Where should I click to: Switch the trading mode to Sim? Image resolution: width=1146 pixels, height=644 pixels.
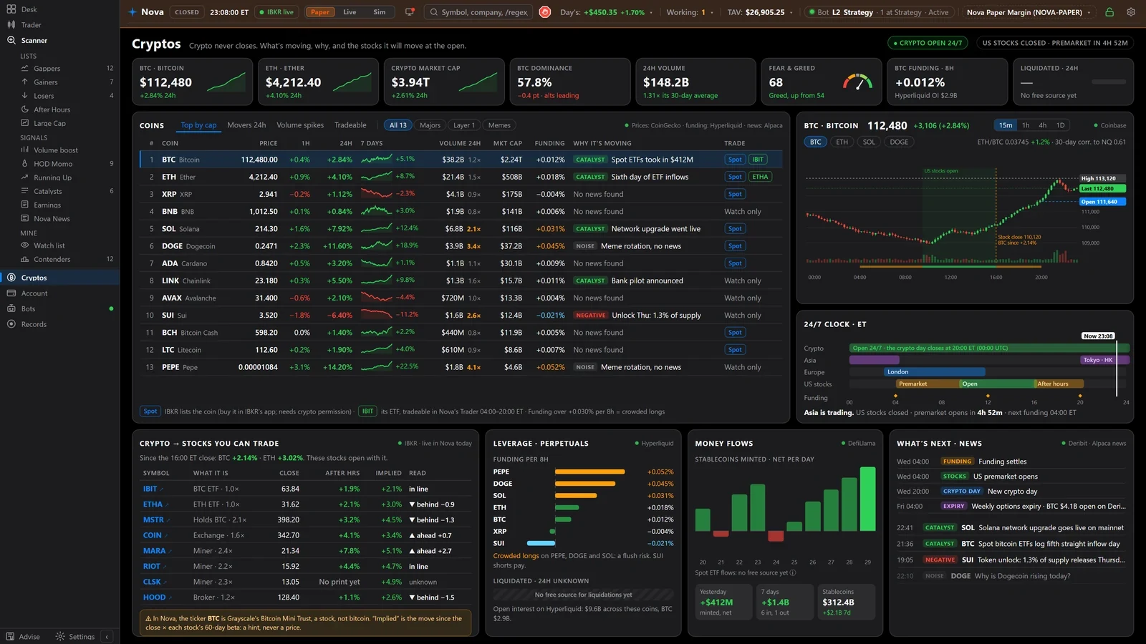379,12
